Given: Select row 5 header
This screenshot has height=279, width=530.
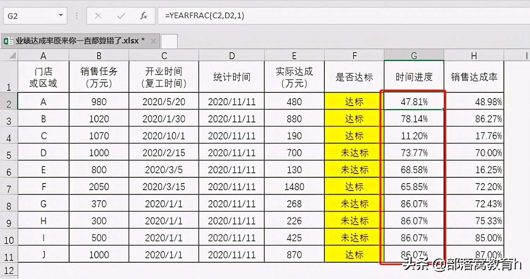Looking at the screenshot, I should tap(9, 152).
